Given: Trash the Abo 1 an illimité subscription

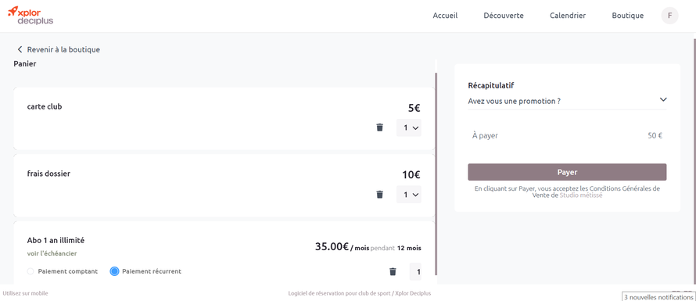Looking at the screenshot, I should pyautogui.click(x=393, y=271).
